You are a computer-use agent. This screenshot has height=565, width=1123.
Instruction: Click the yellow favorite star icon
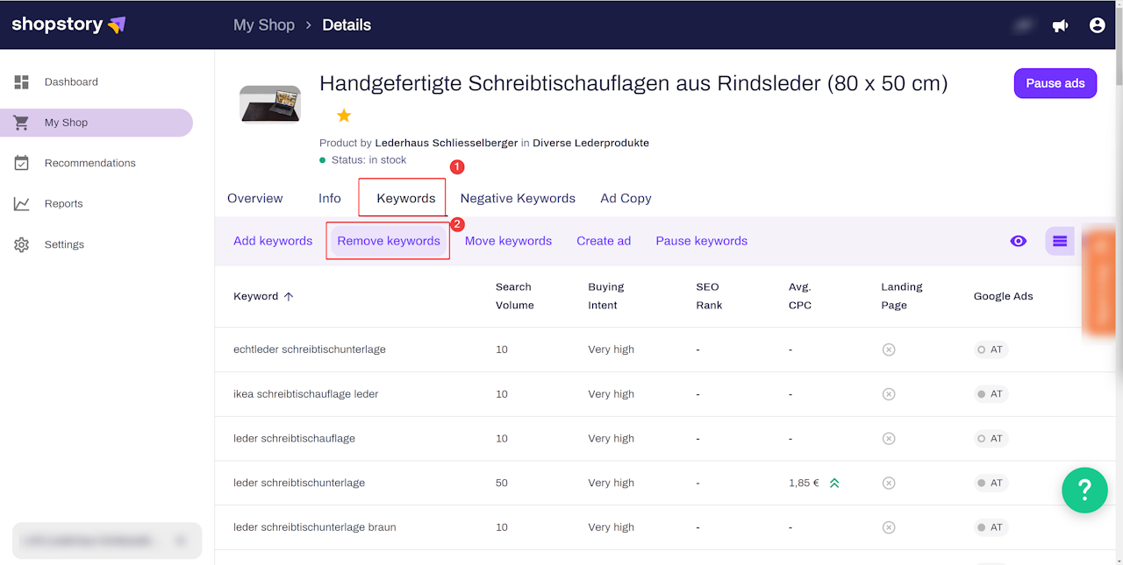click(344, 116)
